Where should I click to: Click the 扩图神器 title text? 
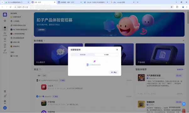click(51, 102)
